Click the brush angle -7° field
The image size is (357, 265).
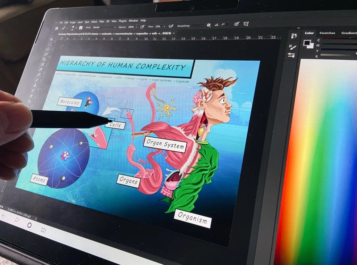coord(224,25)
